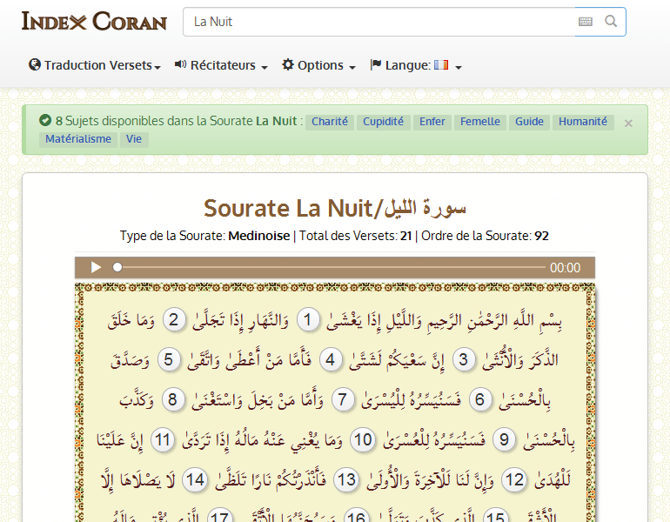Select verse number 14 circle

(195, 480)
